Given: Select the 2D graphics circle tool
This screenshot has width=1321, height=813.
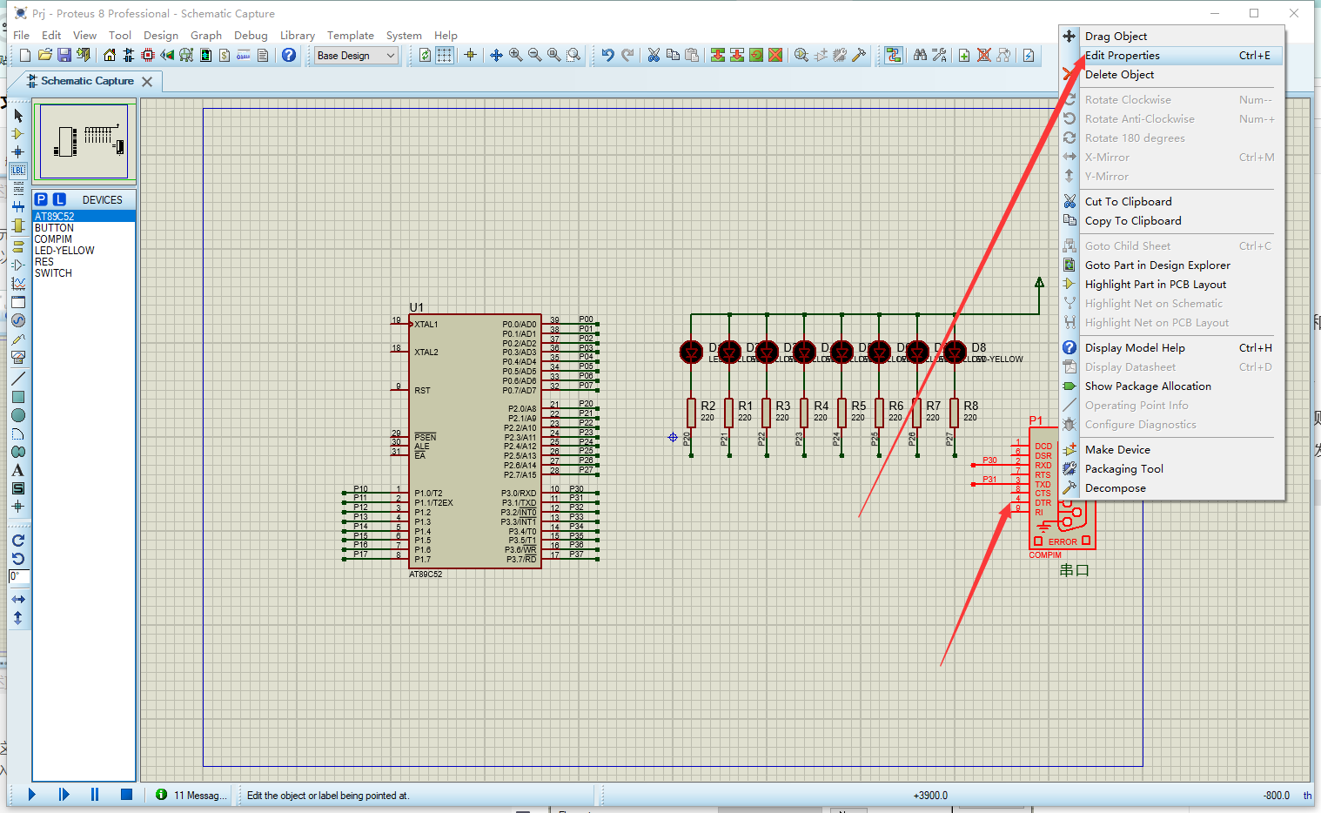Looking at the screenshot, I should pos(18,415).
